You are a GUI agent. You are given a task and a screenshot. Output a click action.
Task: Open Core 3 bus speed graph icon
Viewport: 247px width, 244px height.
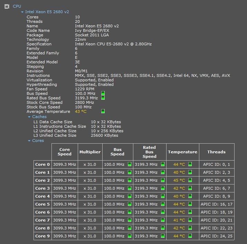[x=130, y=188]
